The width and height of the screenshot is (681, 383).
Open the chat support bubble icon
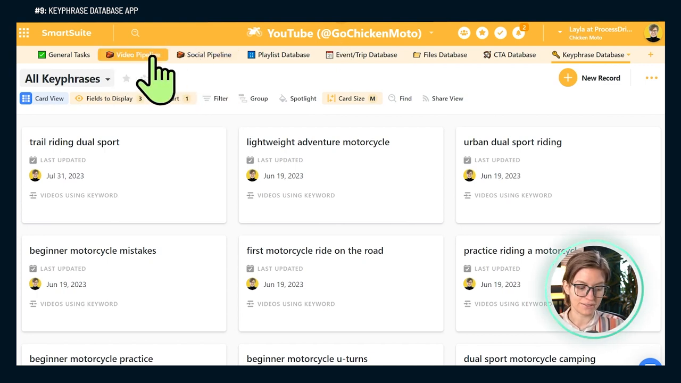click(650, 363)
